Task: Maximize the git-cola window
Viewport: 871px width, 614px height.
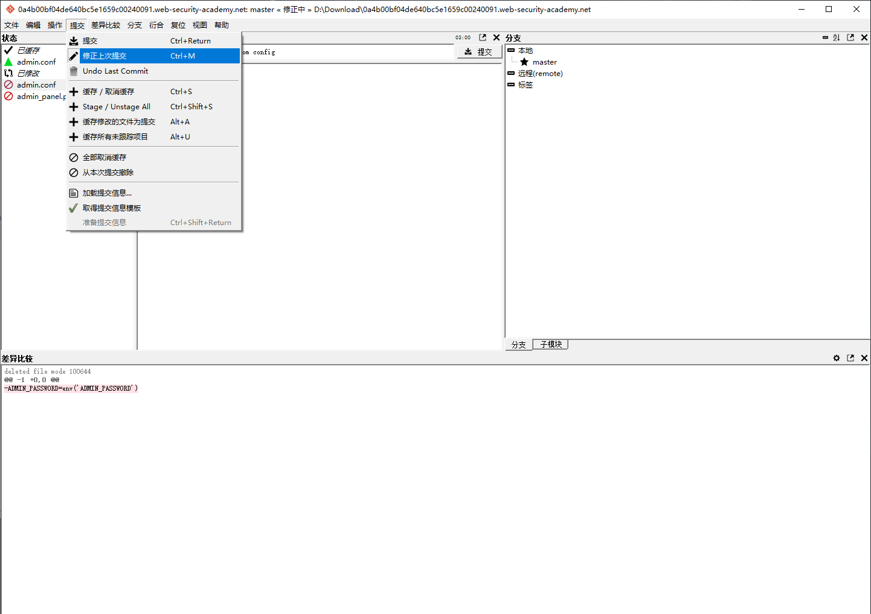Action: [829, 9]
